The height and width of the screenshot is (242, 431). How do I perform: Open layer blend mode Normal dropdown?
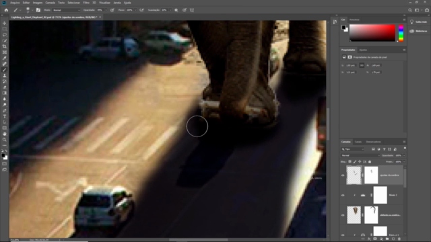(360, 155)
